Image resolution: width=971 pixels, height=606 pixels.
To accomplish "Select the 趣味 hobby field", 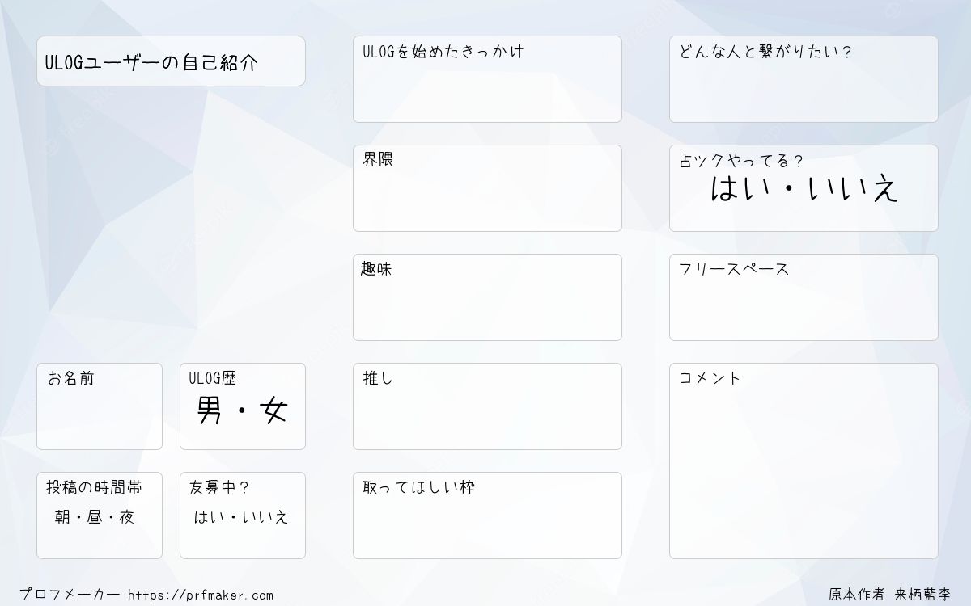I will point(487,297).
